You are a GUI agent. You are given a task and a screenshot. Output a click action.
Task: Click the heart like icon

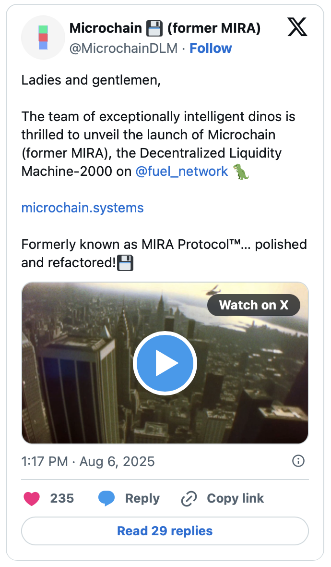(x=32, y=498)
